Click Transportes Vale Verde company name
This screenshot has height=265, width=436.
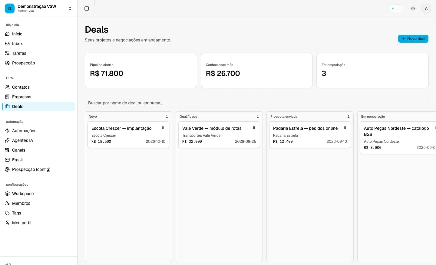tap(201, 136)
